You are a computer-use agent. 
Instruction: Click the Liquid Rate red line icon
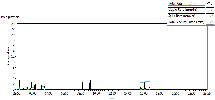(x=210, y=10)
